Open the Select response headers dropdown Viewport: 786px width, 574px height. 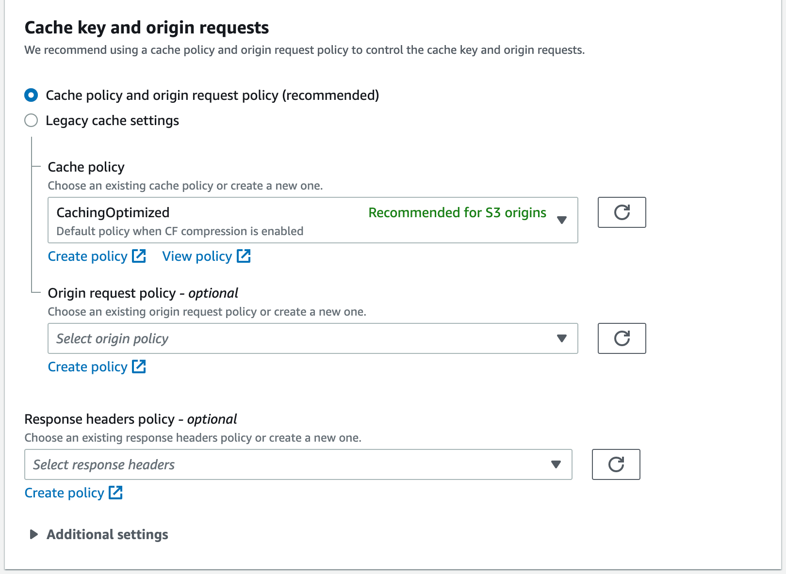point(298,464)
